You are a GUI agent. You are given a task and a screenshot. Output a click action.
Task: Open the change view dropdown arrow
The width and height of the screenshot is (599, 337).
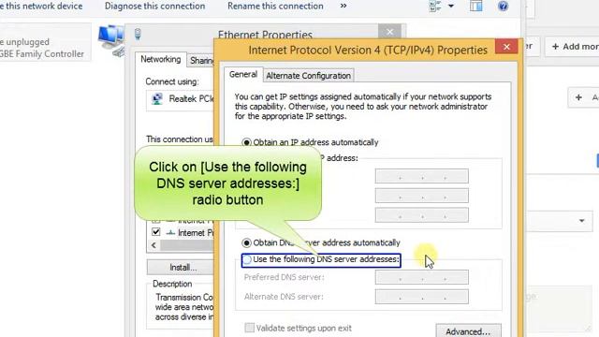[x=451, y=7]
